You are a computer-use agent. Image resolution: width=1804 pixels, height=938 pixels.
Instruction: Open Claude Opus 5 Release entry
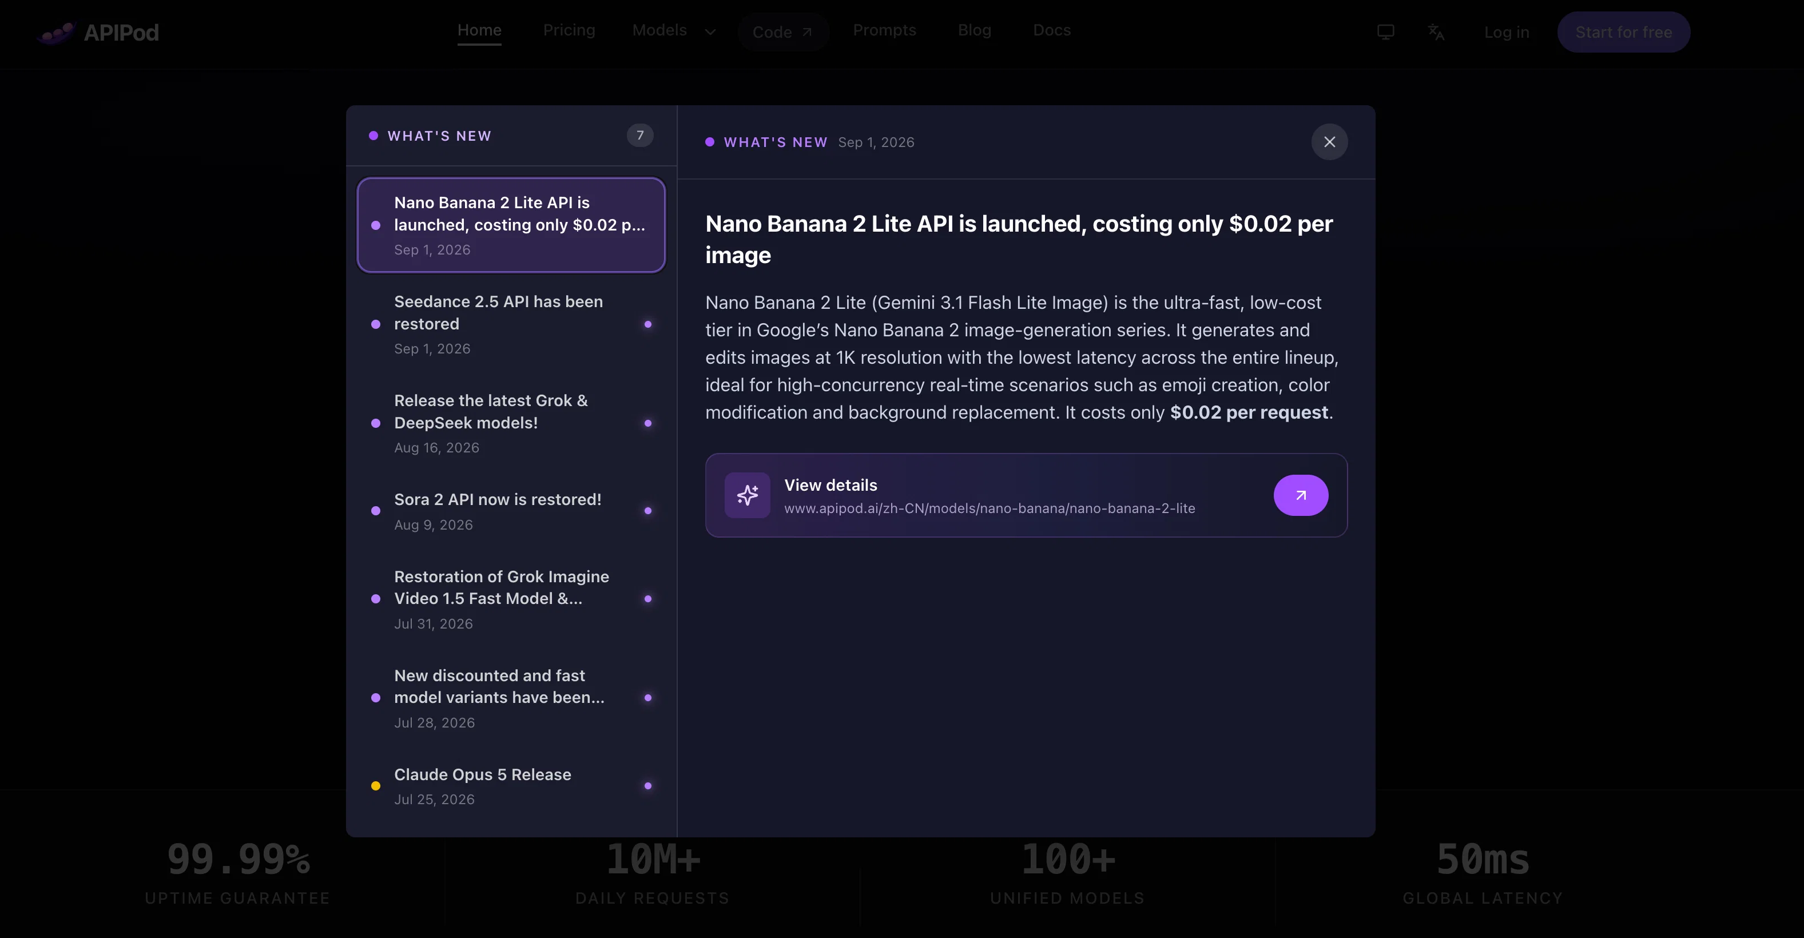click(x=511, y=786)
